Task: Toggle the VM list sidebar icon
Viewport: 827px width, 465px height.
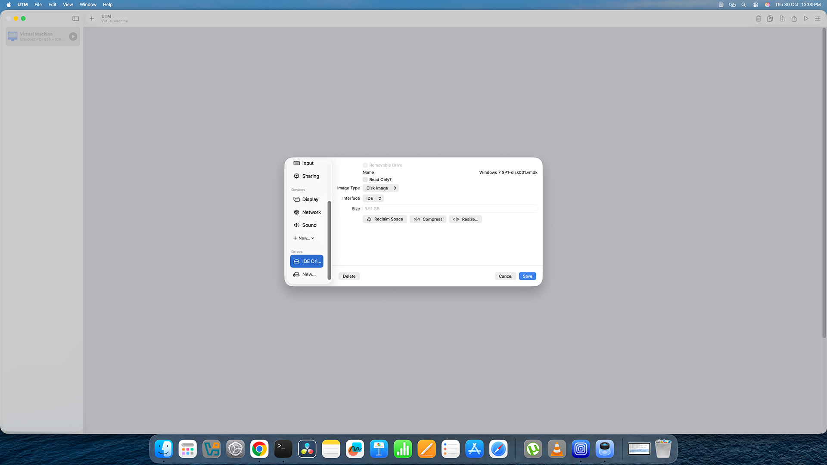Action: coord(75,19)
